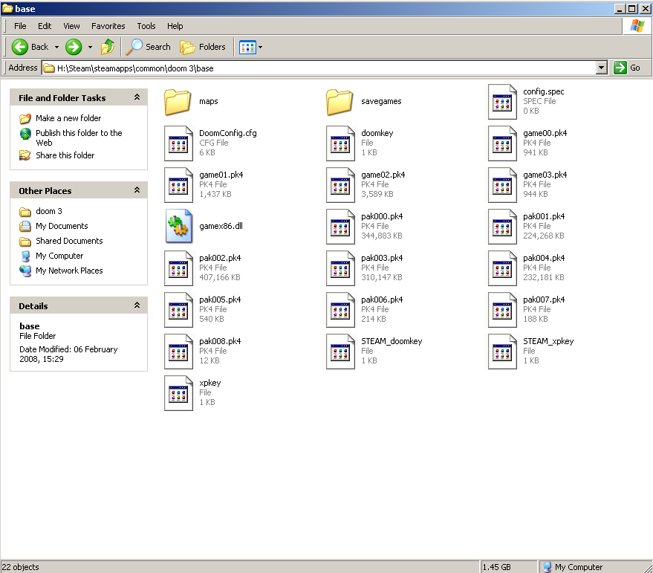Click the DoomConfig.cfg file name text
This screenshot has width=653, height=573.
[x=228, y=133]
